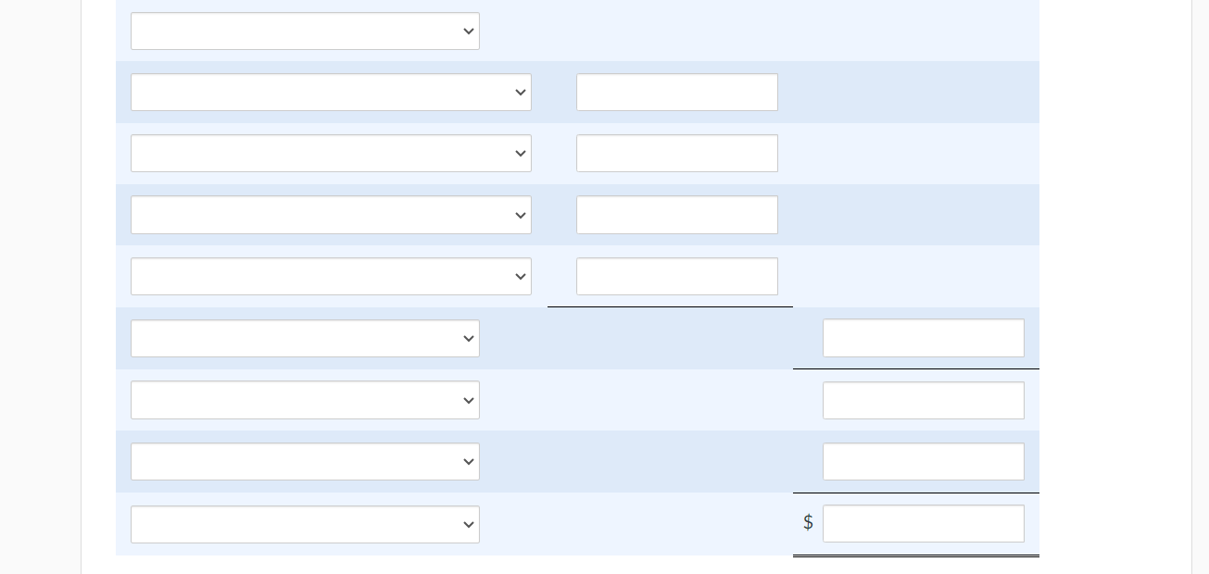This screenshot has height=574, width=1209.
Task: Open the first row dropdown selector
Action: click(305, 31)
